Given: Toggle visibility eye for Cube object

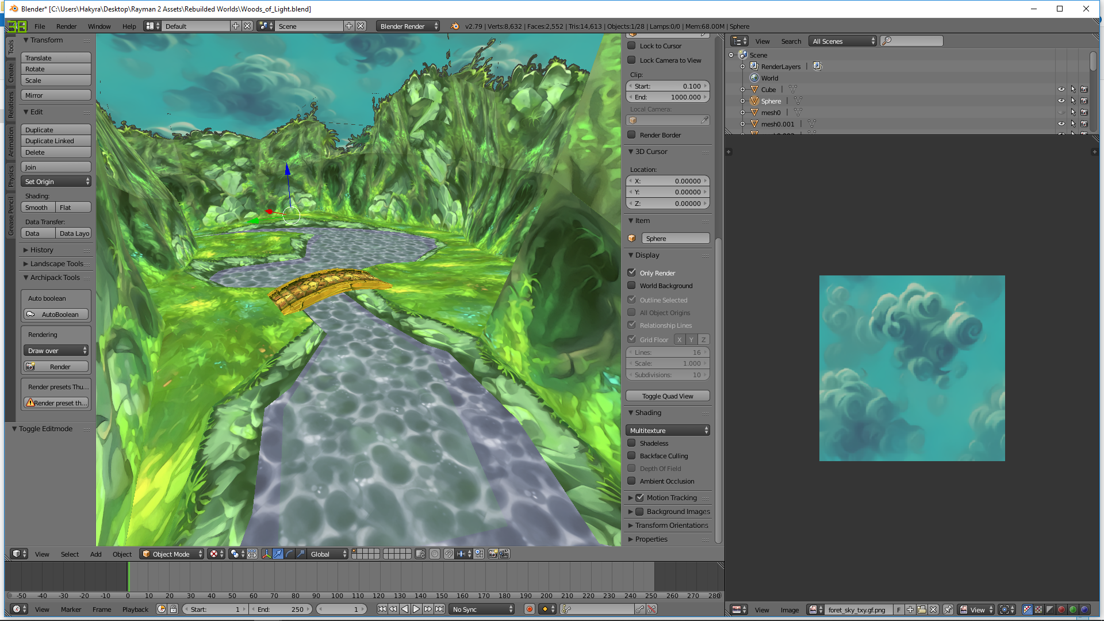Looking at the screenshot, I should [1061, 89].
